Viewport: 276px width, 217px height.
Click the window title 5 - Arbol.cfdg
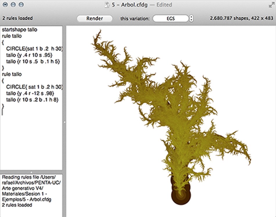click(x=130, y=5)
